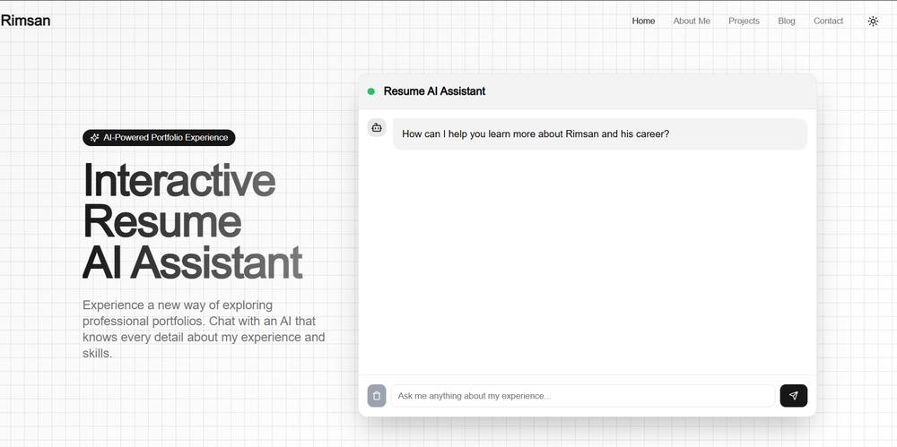Send message with paper plane button
Image resolution: width=897 pixels, height=447 pixels.
pos(794,396)
